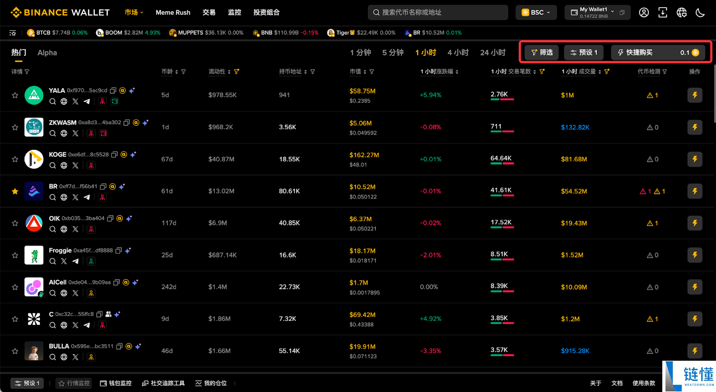Click the search icon under Froggie
The image size is (716, 392).
point(53,261)
